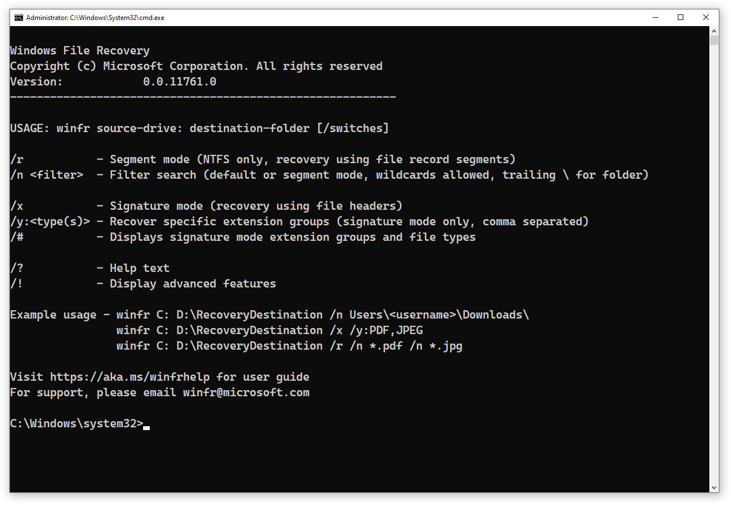Click the scrollbar up arrow

tap(714, 31)
